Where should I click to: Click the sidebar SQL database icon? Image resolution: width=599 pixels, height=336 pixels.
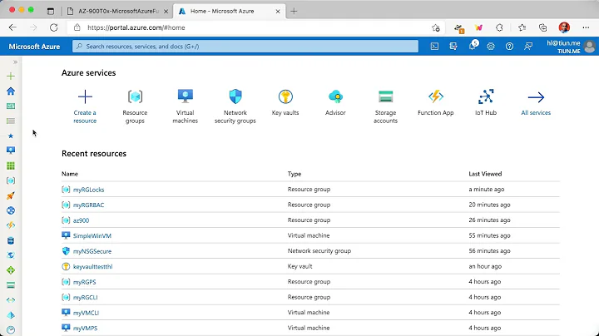11,240
